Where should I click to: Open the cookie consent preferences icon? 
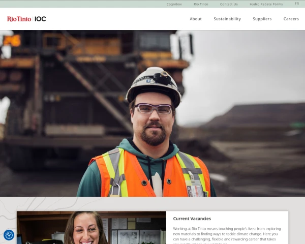(9, 235)
